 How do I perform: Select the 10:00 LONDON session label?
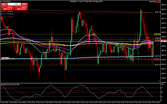click(7, 14)
